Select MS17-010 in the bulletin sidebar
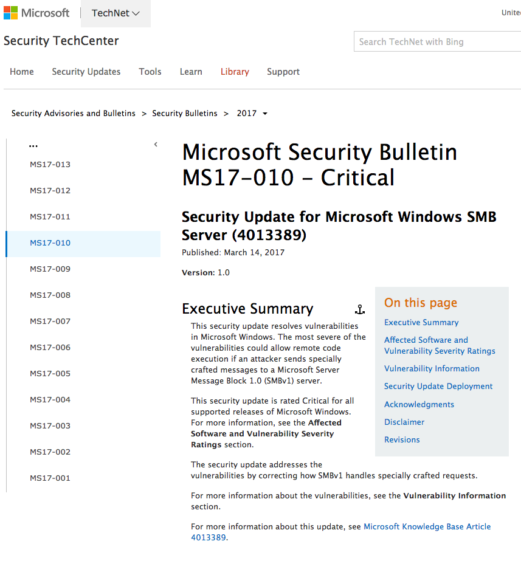 coord(50,243)
